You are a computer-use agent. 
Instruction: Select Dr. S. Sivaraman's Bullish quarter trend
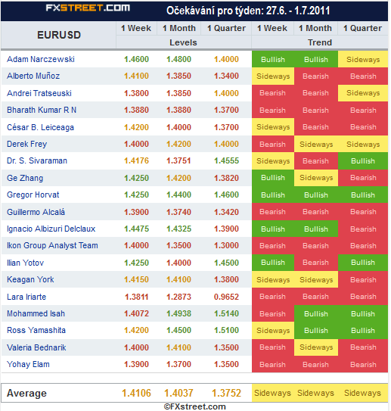tap(363, 161)
